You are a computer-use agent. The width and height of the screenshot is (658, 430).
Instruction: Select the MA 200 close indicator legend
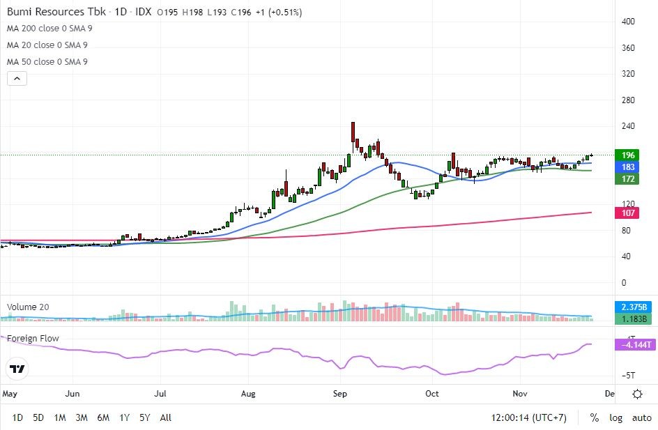point(49,28)
